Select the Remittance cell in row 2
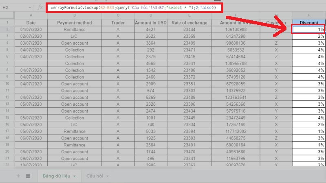The image size is (326, 183). [x=75, y=29]
